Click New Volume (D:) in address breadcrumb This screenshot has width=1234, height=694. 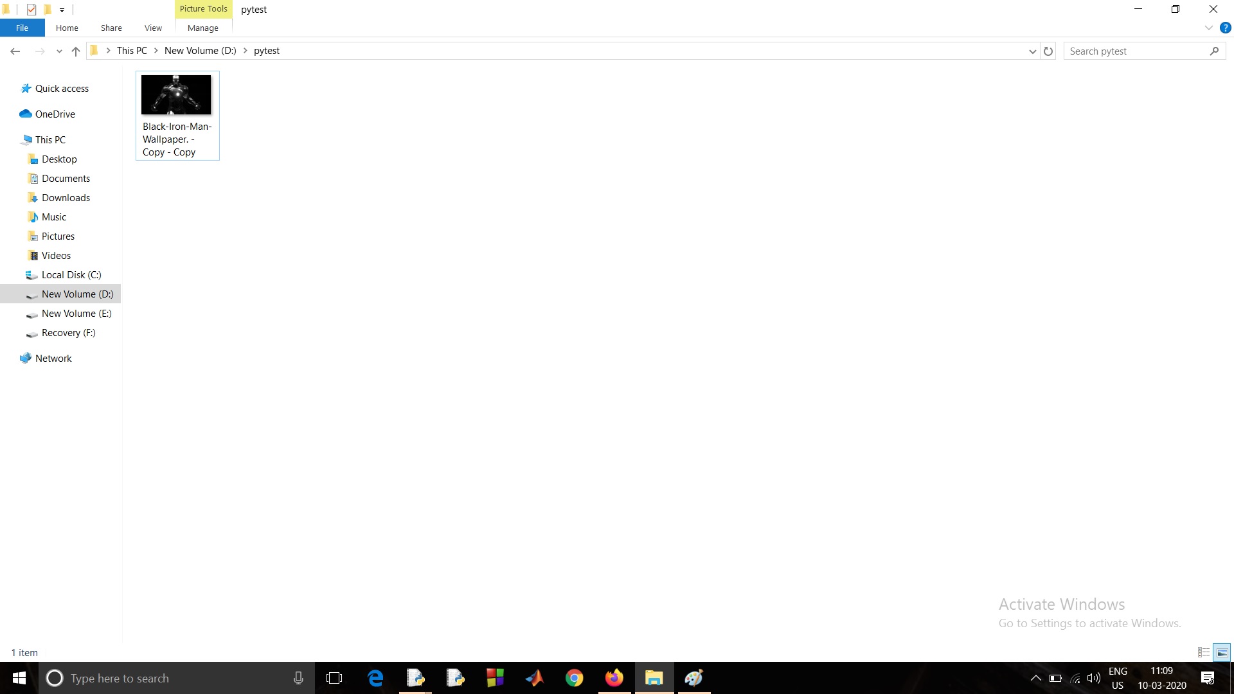(201, 51)
